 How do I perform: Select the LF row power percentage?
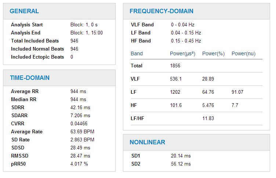[208, 93]
